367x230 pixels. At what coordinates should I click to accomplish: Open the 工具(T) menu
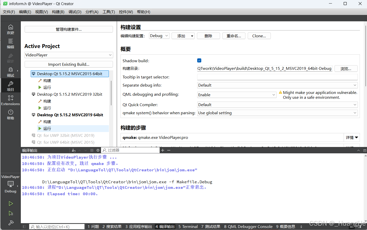click(109, 12)
